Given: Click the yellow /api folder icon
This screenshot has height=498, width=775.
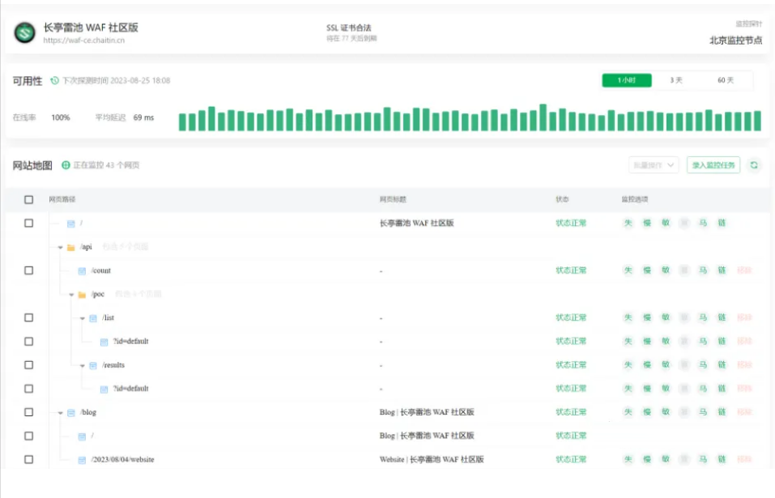Looking at the screenshot, I should pyautogui.click(x=71, y=247).
